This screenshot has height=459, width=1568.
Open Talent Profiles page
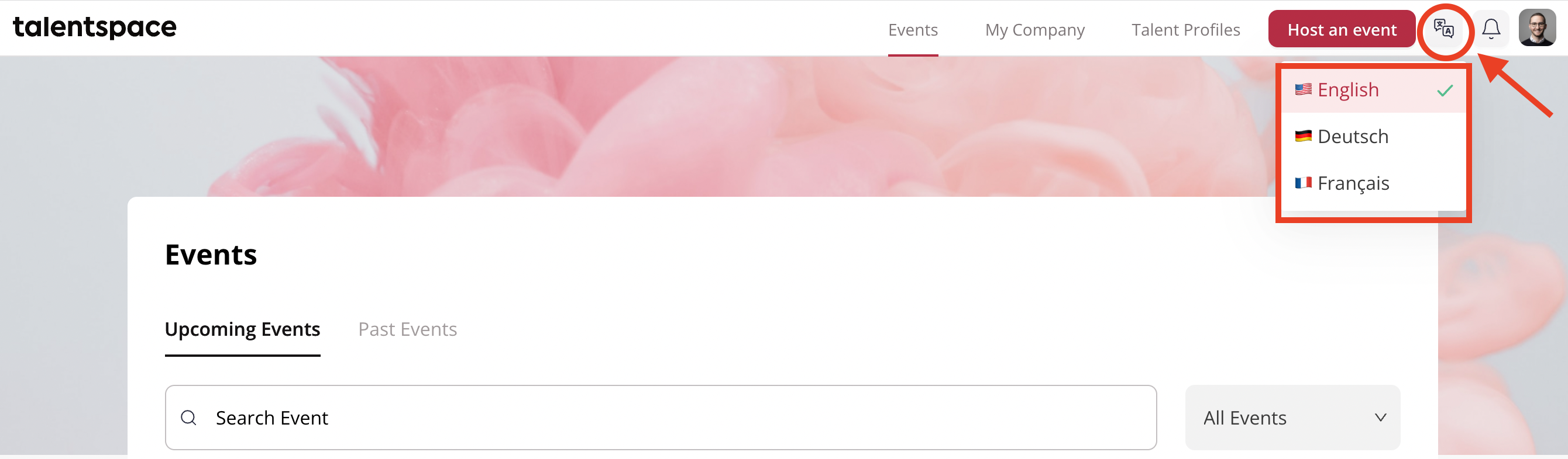coord(1185,30)
